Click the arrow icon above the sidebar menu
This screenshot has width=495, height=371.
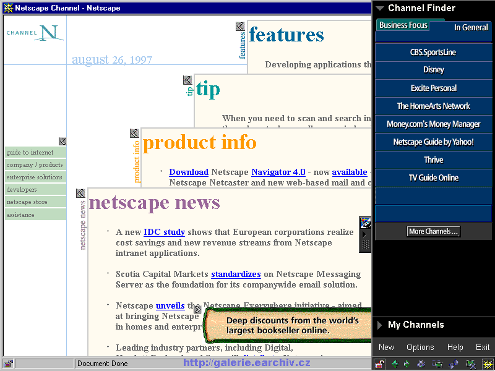click(x=62, y=142)
